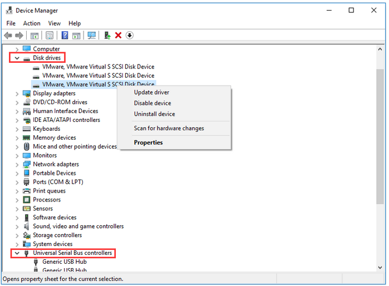This screenshot has width=389, height=286.
Task: Collapse the Universal Serial Bus controllers node
Action: coord(17,253)
